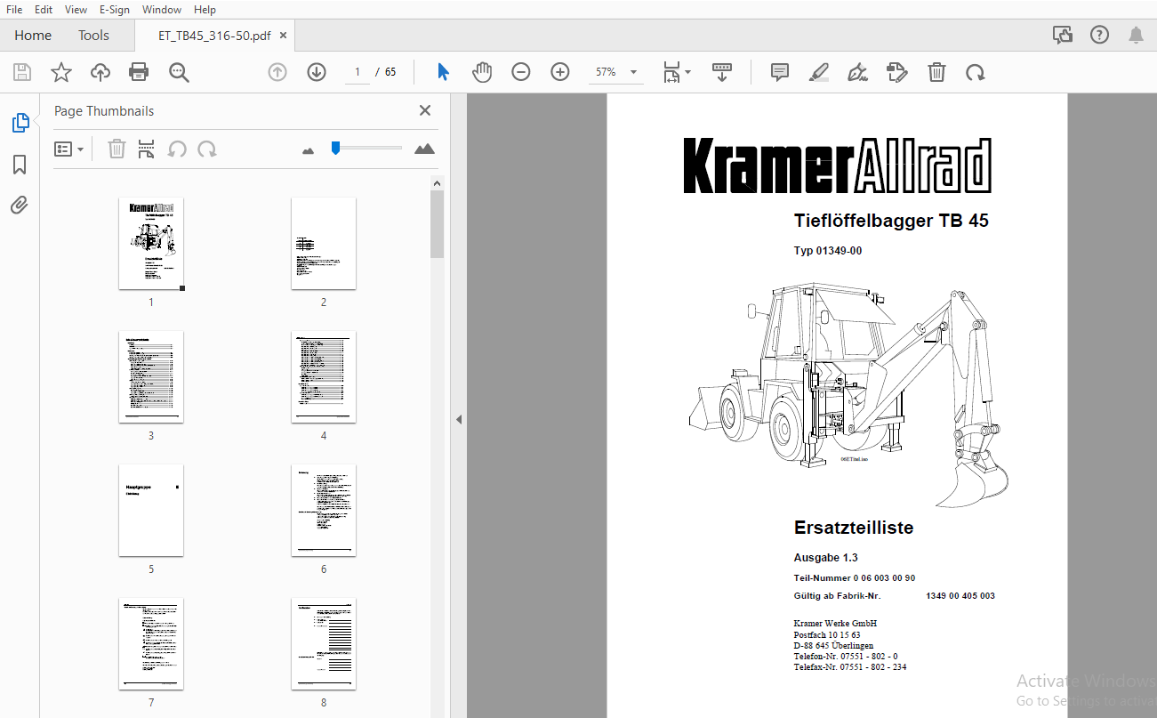
Task: Zoom out with minus button
Action: click(521, 72)
